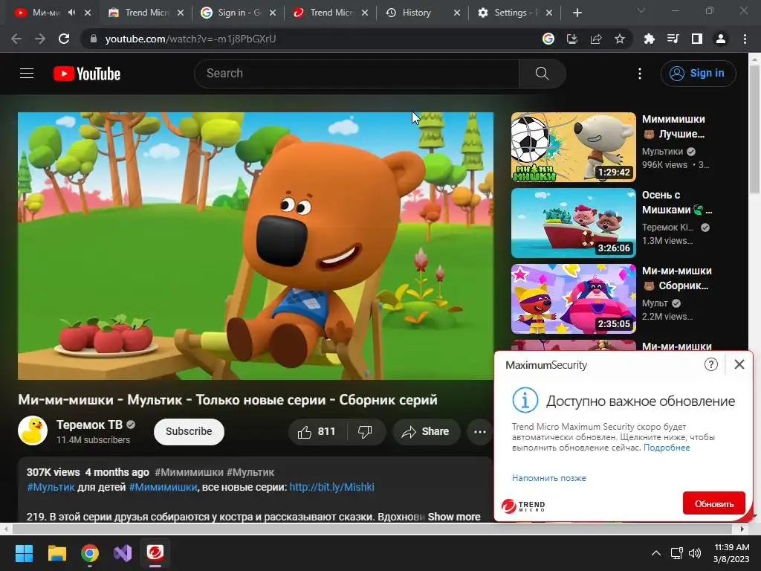
Task: Click the Share button
Action: tap(426, 432)
